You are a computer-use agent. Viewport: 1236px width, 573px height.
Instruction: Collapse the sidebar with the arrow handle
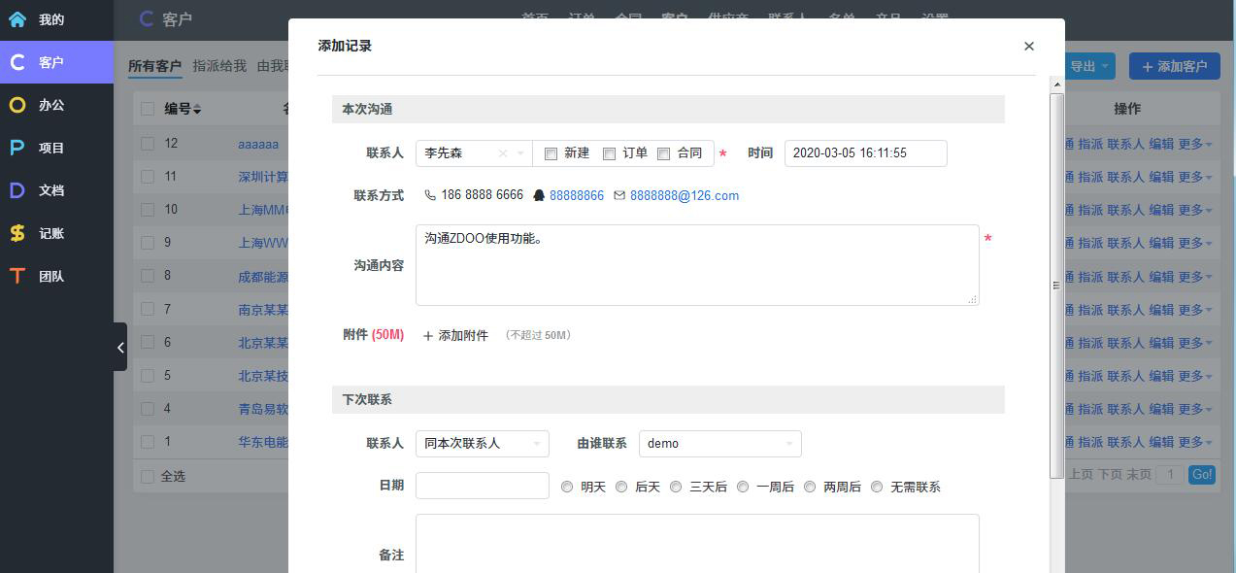coord(119,347)
